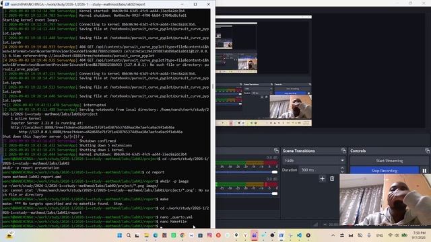Screen dimensions: 431x242
Task: Open the volume tray icon
Action: pos(397,235)
